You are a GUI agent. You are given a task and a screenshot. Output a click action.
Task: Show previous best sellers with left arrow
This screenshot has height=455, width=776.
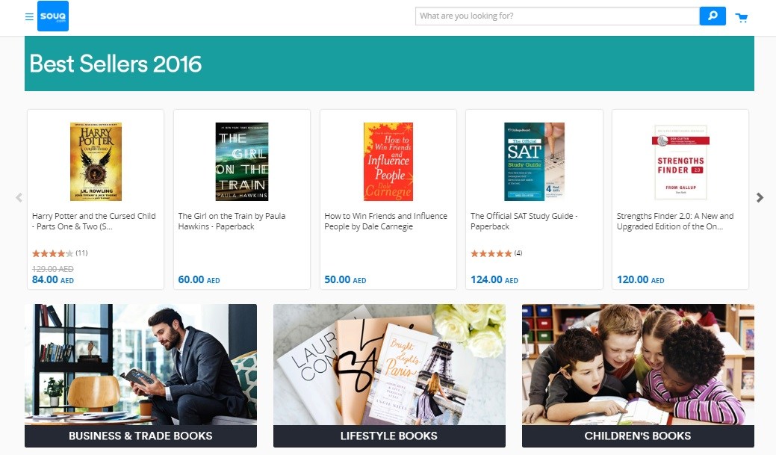[19, 197]
